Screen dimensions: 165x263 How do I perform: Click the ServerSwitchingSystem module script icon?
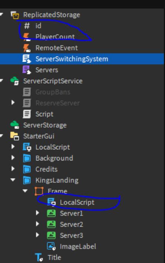27,59
